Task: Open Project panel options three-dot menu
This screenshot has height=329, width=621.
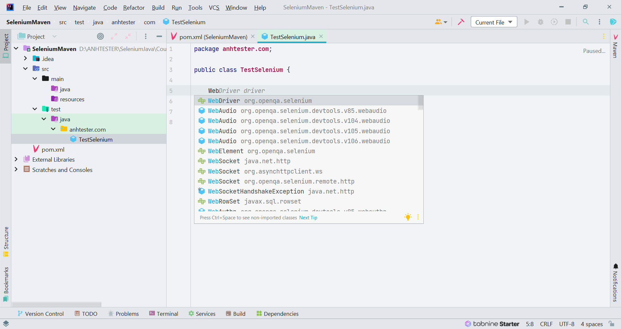Action: click(x=146, y=36)
